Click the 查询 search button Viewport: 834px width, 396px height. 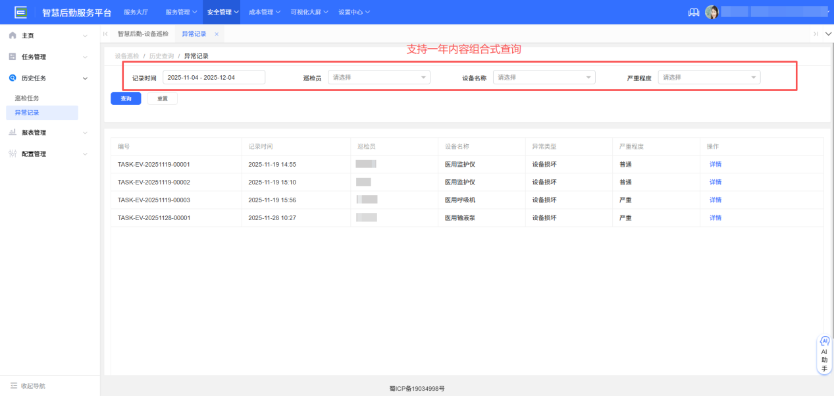(x=126, y=98)
